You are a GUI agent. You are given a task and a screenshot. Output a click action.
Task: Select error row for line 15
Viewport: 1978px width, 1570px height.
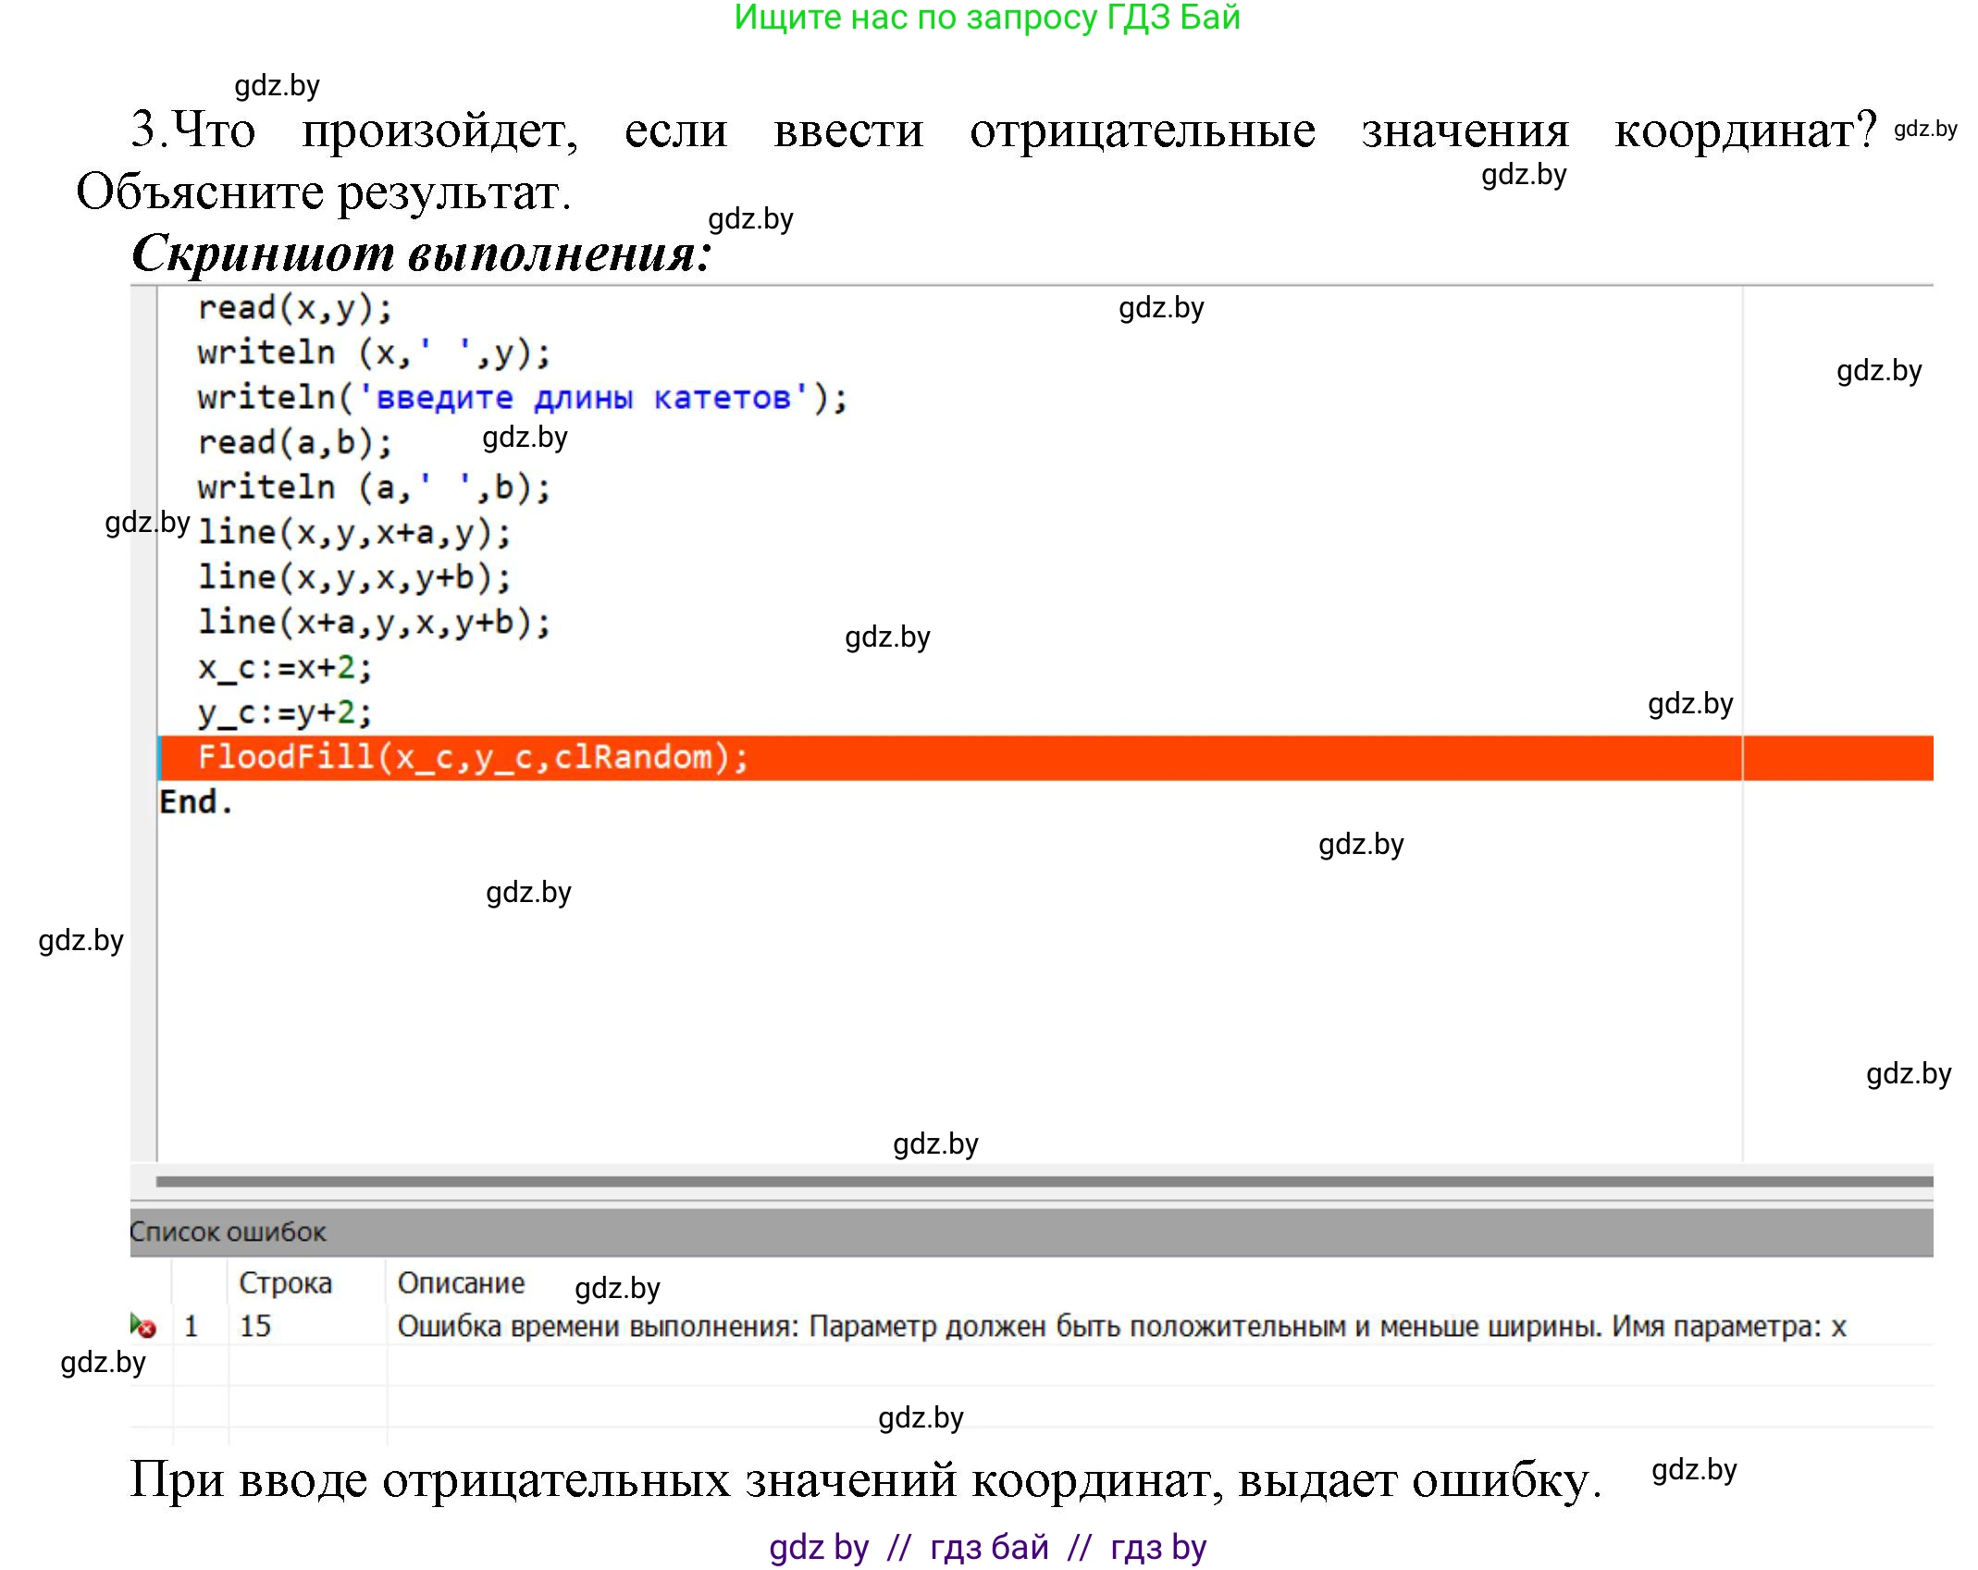[x=256, y=1327]
